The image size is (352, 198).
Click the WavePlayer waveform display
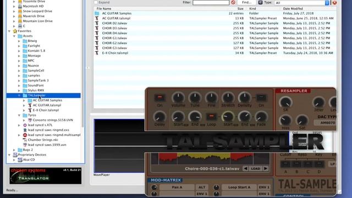click(x=119, y=146)
